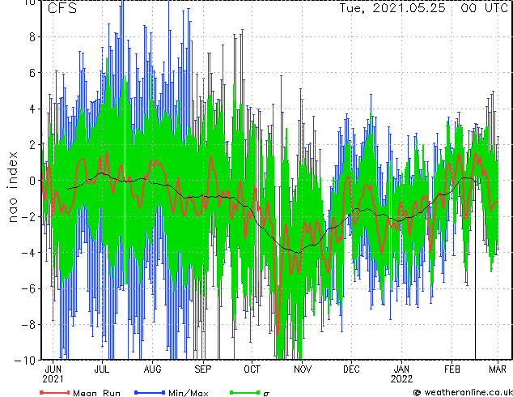This screenshot has width=513, height=397.
Task: Click the y-axis value -4
Action: [28, 253]
